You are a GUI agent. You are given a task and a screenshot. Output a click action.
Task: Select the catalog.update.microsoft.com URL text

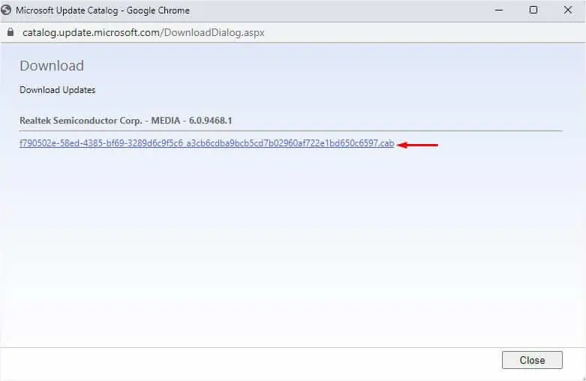[143, 32]
